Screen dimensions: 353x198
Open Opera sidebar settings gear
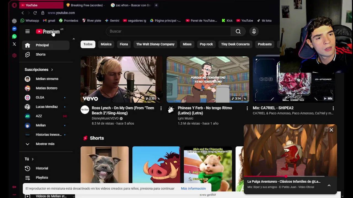click(x=14, y=55)
